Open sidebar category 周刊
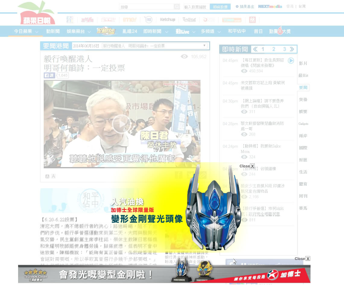Viewport: 344px width, 285px height. (x=303, y=196)
